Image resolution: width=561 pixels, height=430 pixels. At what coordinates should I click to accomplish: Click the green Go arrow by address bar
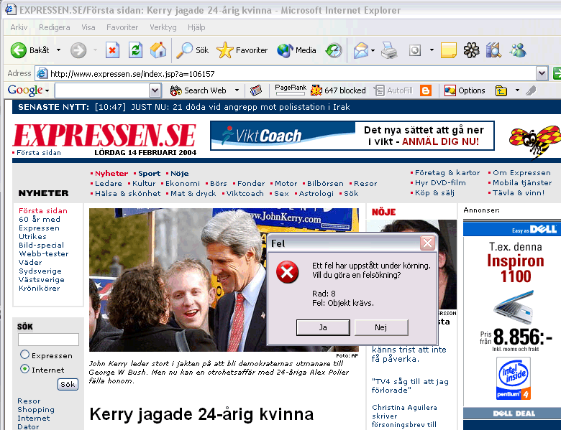tap(557, 73)
